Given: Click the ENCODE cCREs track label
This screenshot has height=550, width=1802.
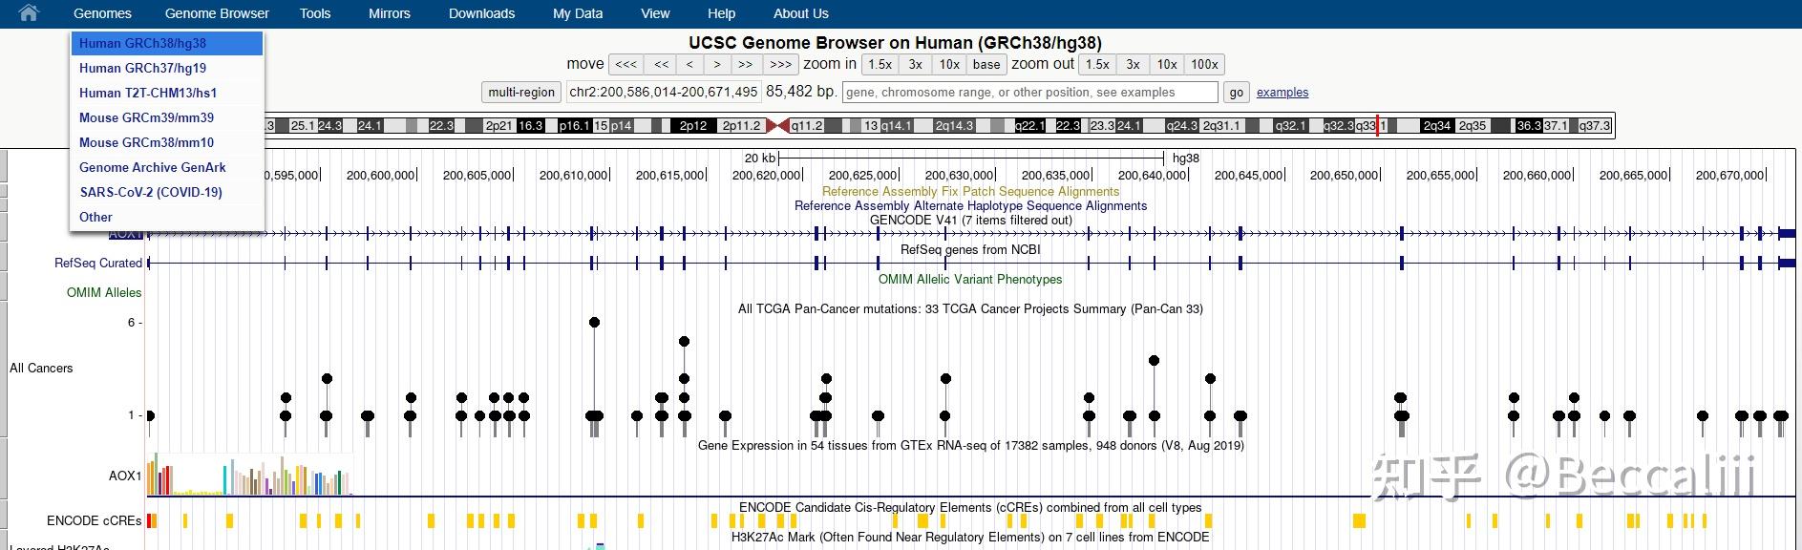Looking at the screenshot, I should tap(94, 520).
